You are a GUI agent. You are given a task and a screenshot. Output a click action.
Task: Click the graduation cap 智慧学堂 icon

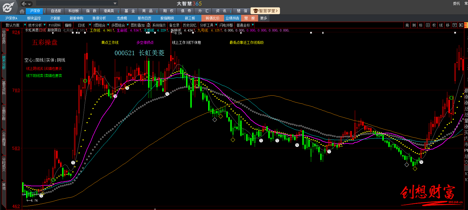256,11
